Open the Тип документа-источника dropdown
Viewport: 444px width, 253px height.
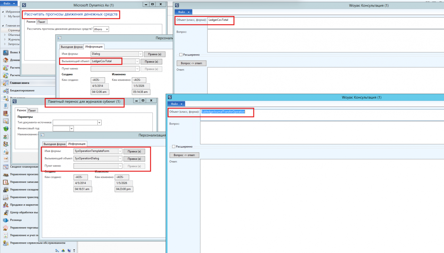(x=99, y=123)
